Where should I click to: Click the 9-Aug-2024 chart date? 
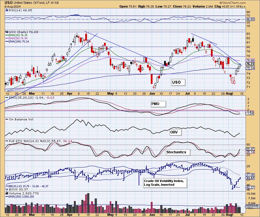click(12, 6)
